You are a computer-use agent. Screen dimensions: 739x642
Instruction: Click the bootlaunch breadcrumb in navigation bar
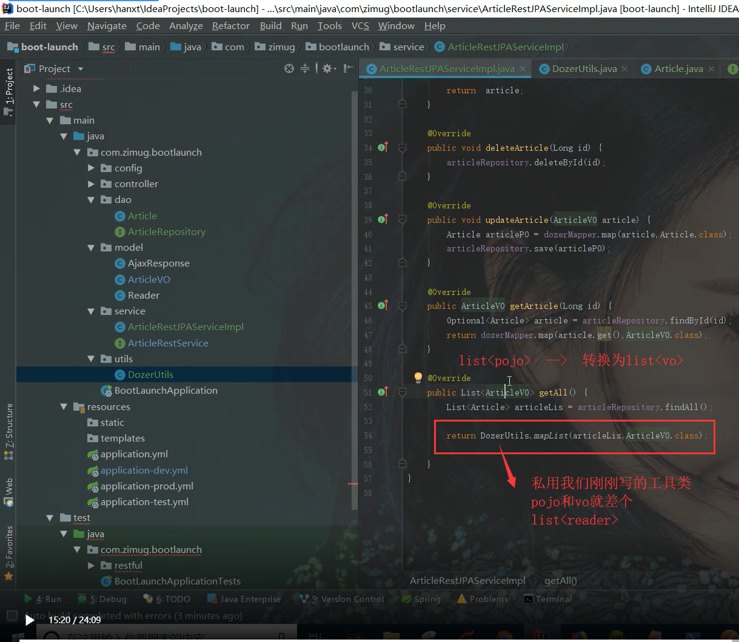coord(338,47)
